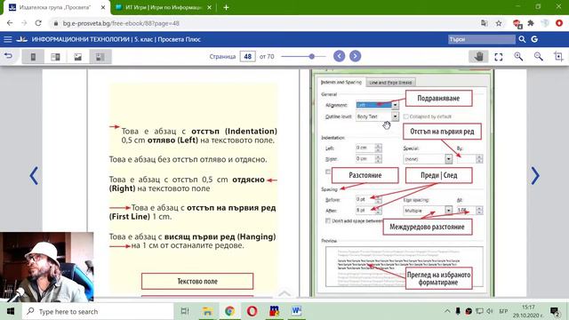Close the ИТ Игри browser tab
This screenshot has width=569, height=320.
(x=210, y=7)
